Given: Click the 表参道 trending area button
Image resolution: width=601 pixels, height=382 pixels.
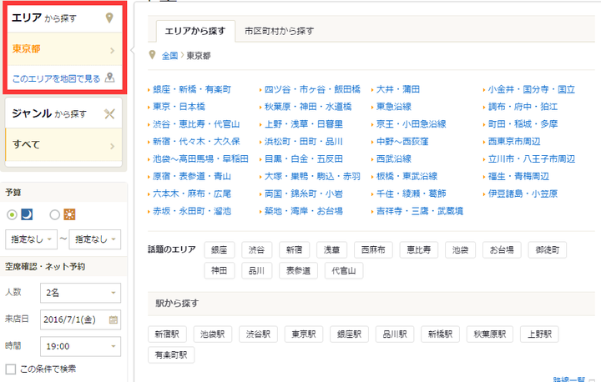Looking at the screenshot, I should pos(298,271).
